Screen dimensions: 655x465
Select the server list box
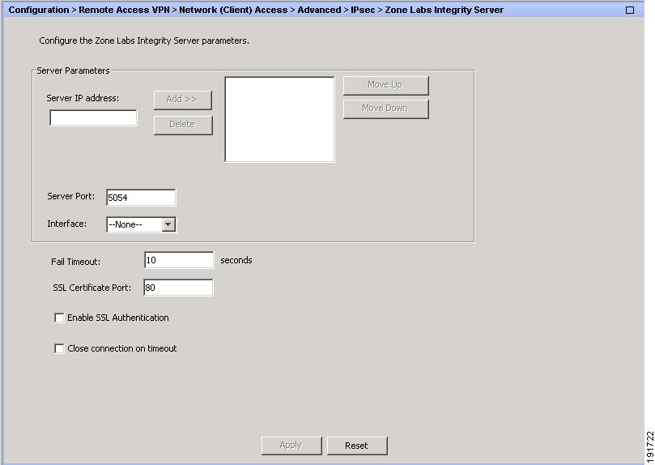279,119
